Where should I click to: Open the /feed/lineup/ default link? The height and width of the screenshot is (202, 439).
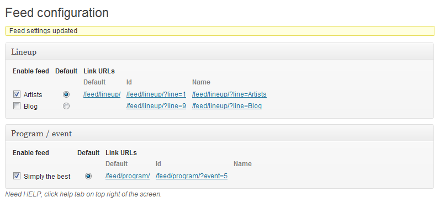click(x=102, y=94)
